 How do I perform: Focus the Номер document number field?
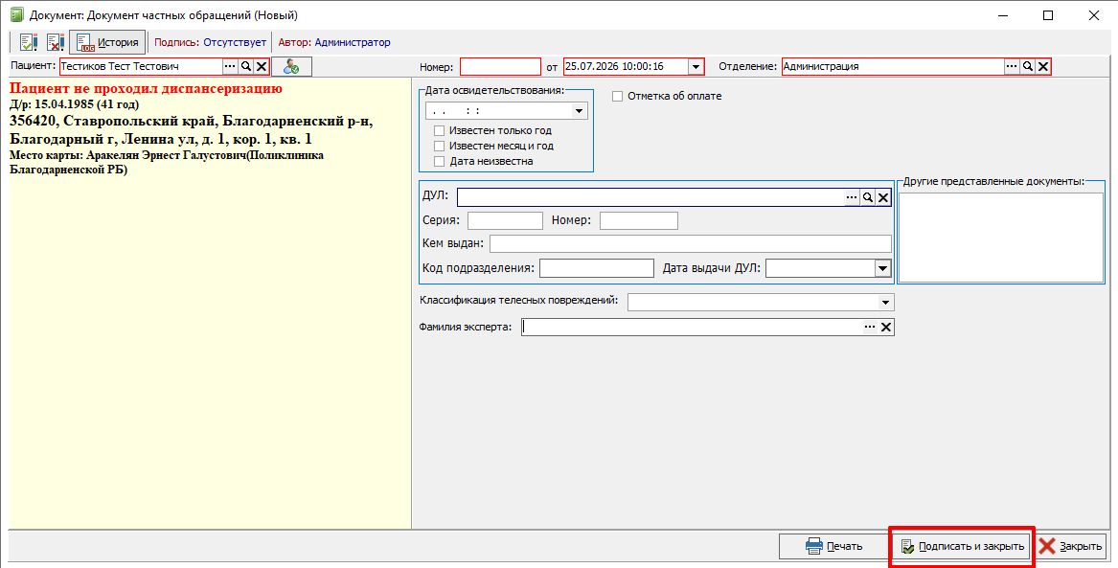pos(500,66)
